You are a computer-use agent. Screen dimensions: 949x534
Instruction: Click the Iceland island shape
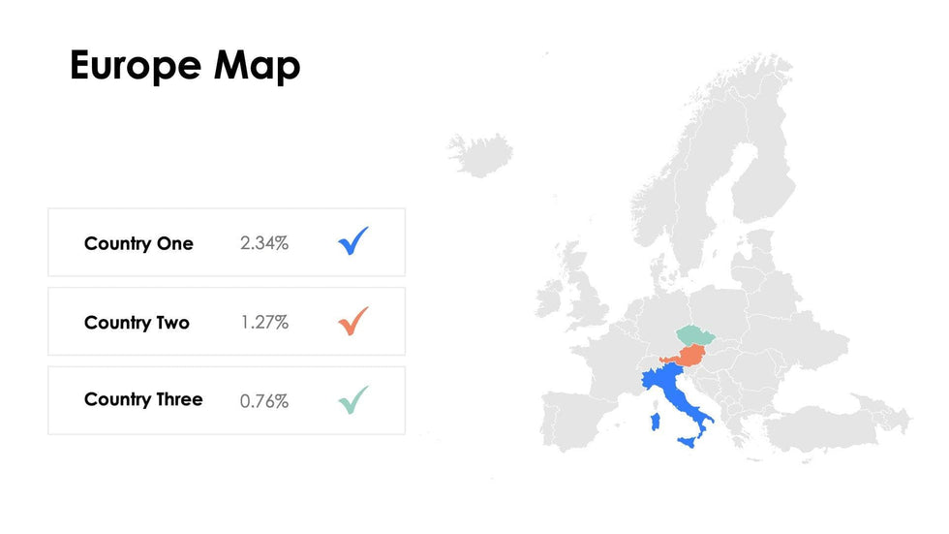[x=481, y=155]
